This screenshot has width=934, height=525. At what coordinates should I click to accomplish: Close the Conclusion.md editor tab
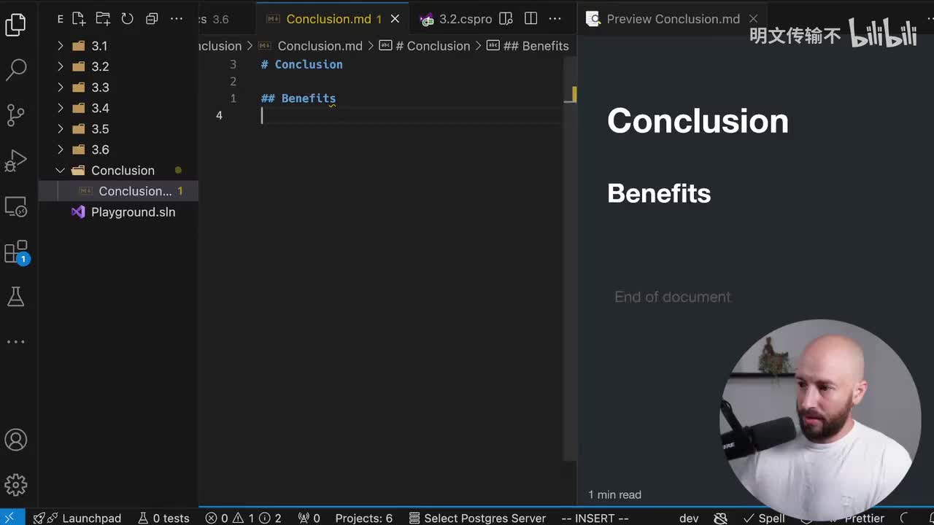point(395,19)
